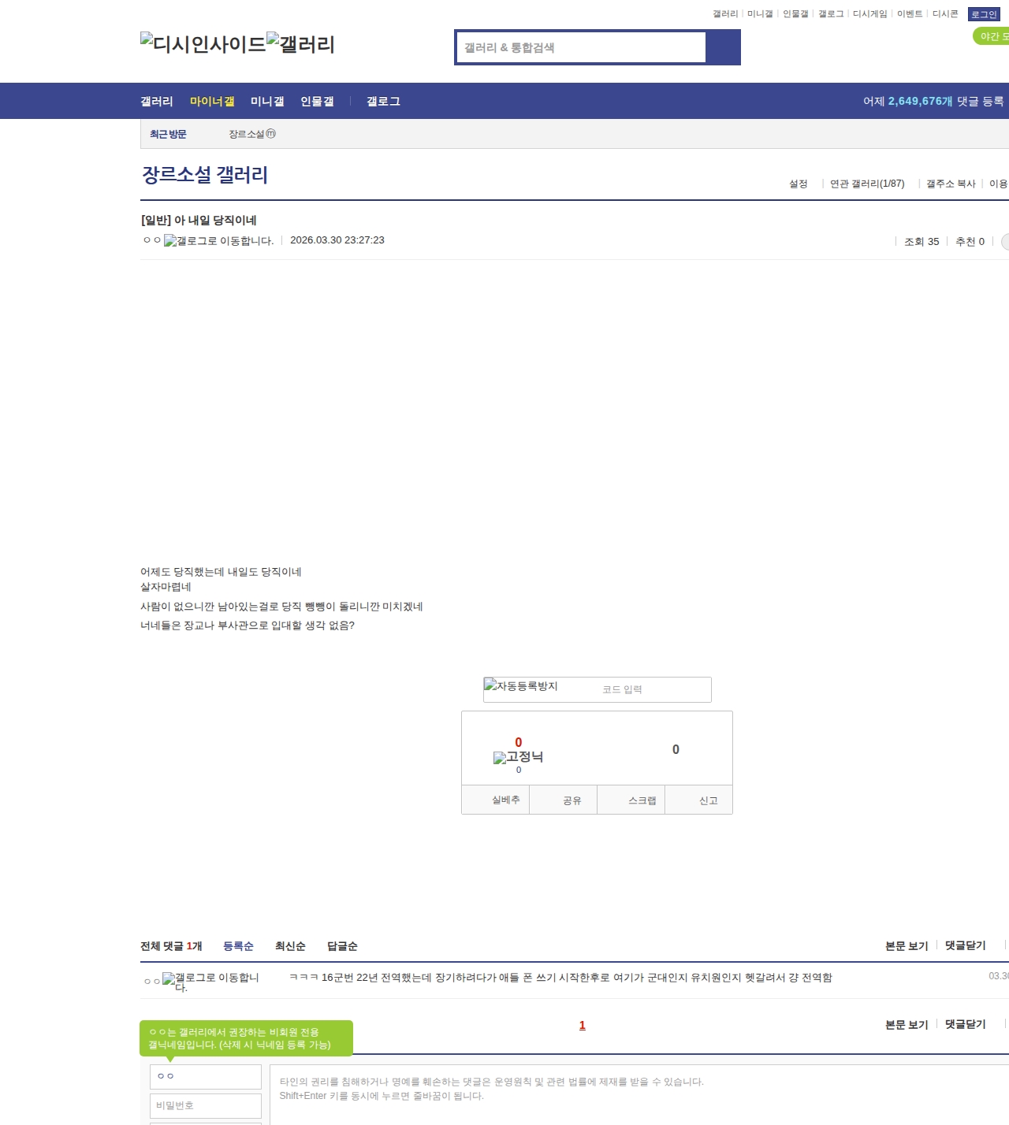The image size is (1009, 1125).
Task: Open the 설정 menu
Action: 798,184
